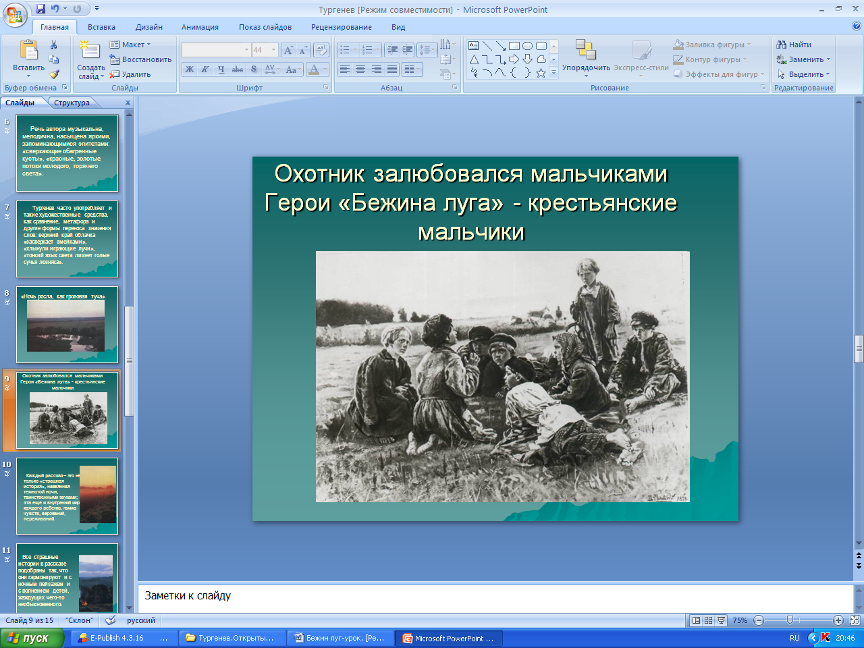This screenshot has width=864, height=648.
Task: Justify the paragraph text
Action: tap(391, 70)
